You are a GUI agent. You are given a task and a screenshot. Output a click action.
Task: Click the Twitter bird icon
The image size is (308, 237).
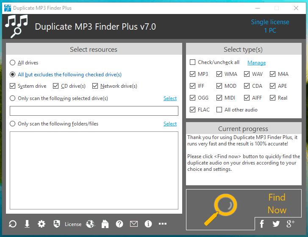276,223
